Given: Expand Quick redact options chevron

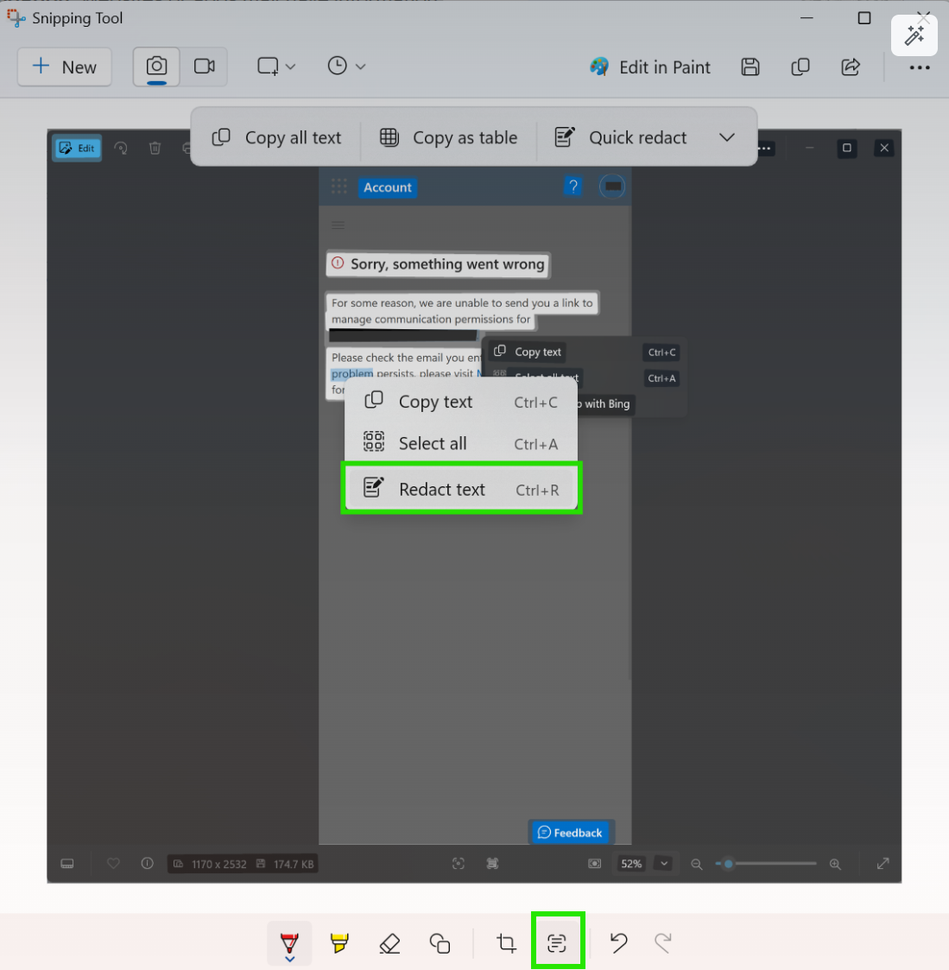Looking at the screenshot, I should click(727, 137).
